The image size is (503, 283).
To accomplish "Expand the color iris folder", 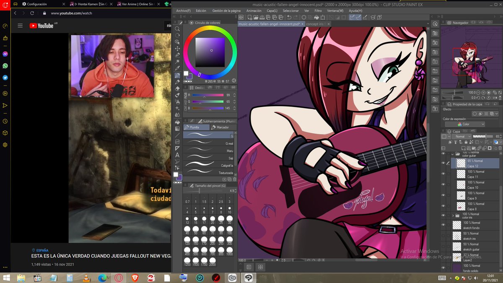I will (x=454, y=215).
